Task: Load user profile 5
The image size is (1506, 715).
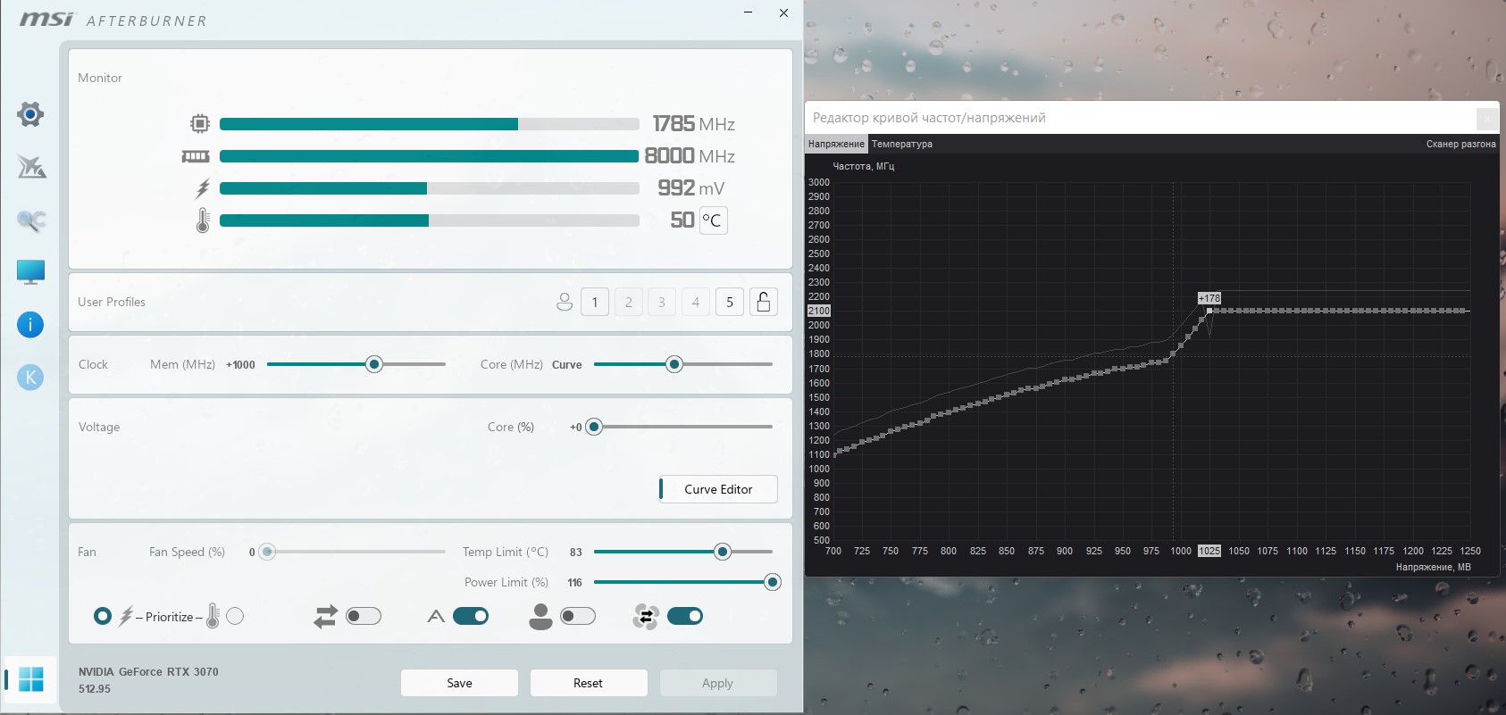Action: tap(730, 302)
